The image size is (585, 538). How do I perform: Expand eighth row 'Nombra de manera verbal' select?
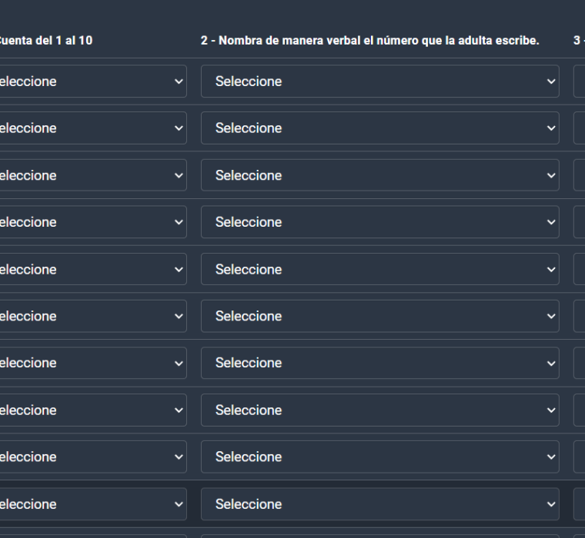[379, 410]
